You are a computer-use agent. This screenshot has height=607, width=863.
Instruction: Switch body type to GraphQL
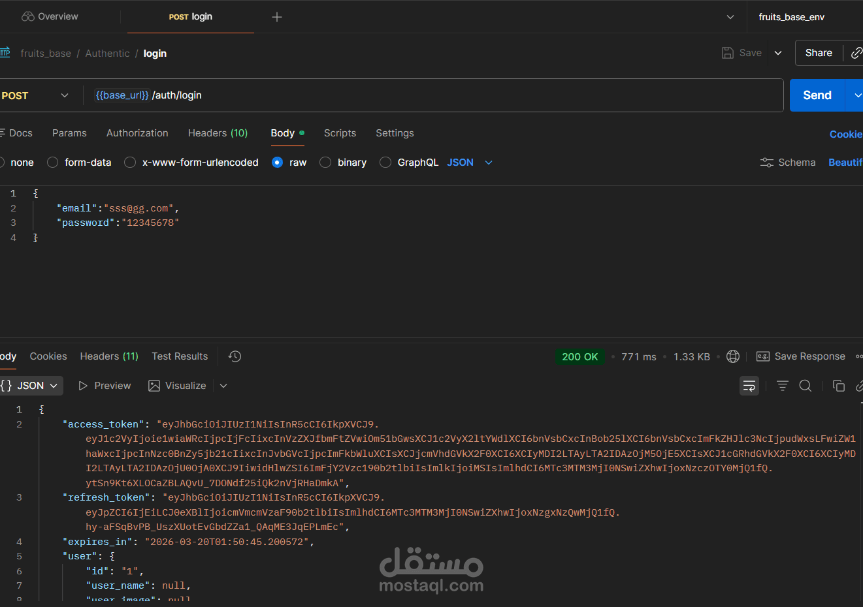(x=385, y=162)
